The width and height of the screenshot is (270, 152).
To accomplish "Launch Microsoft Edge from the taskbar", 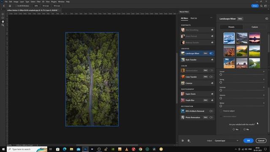I will tap(65, 149).
